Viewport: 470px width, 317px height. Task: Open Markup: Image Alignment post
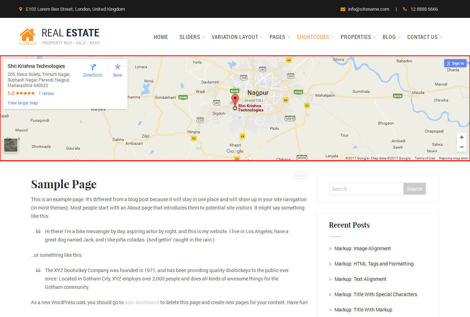[x=363, y=248]
